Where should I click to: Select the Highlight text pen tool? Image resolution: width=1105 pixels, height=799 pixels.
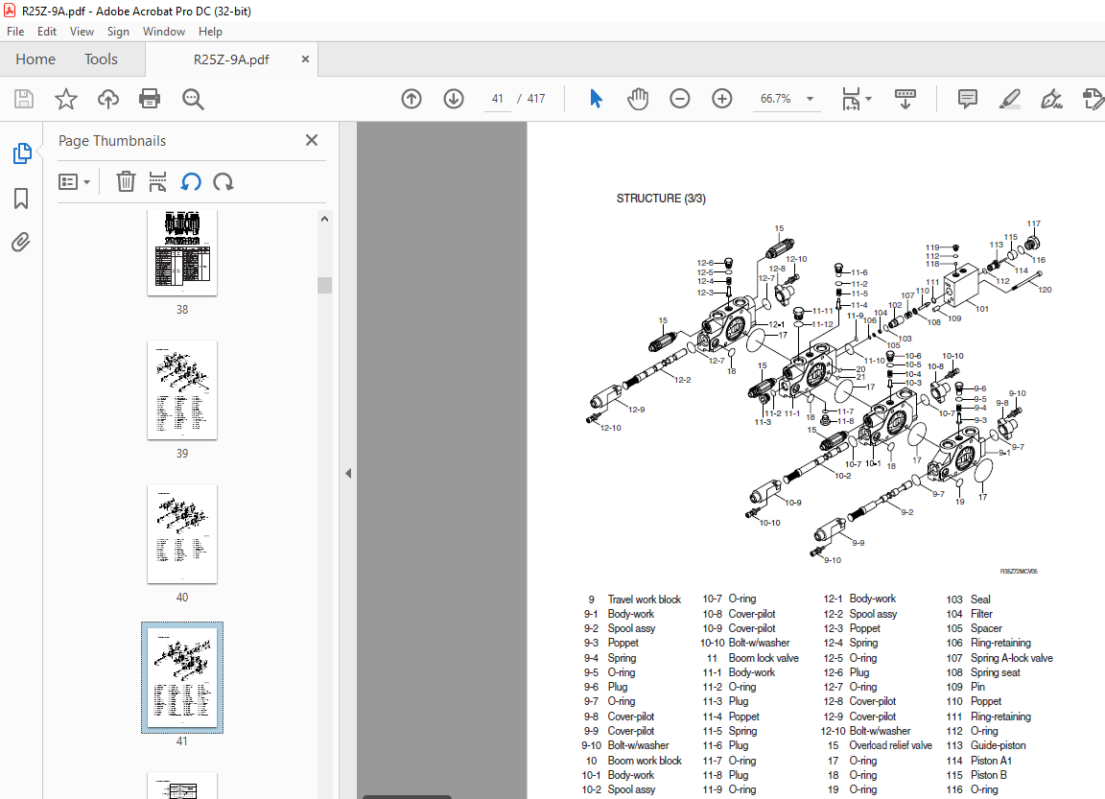1010,99
